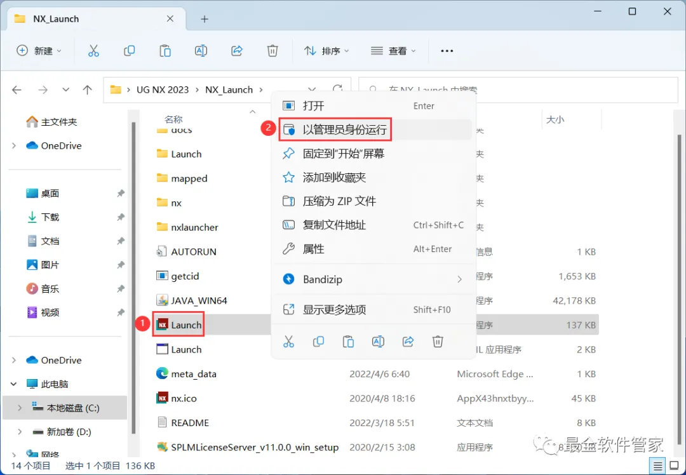Select the SPLMLicenseServer_v11.0.0_win_setup file
The image size is (686, 475).
click(248, 447)
